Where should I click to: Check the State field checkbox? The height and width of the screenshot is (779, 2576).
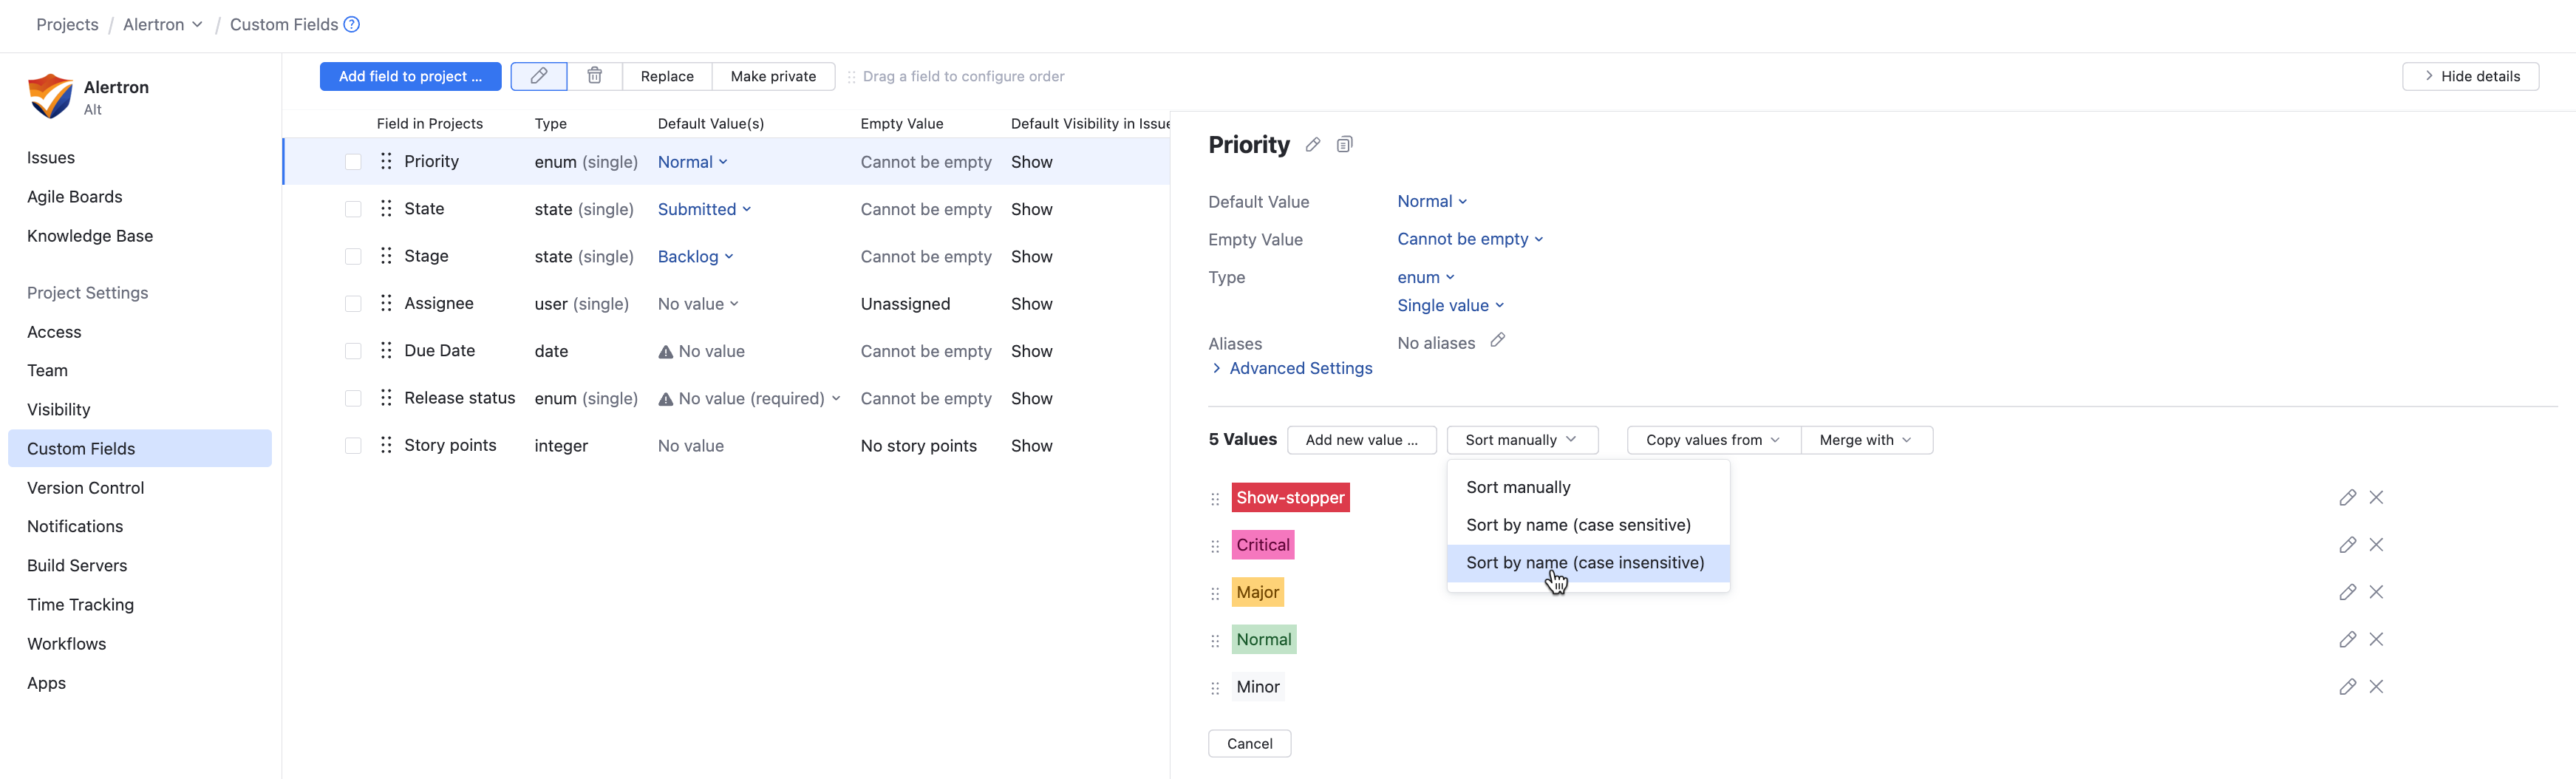tap(353, 209)
